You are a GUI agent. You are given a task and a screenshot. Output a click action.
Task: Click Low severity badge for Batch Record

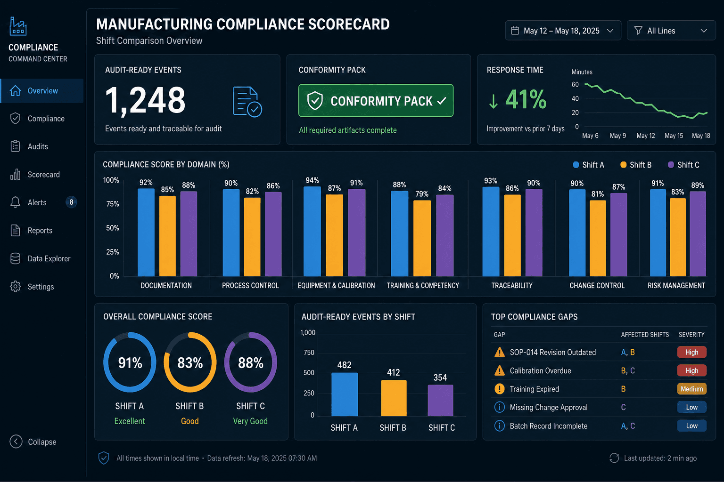(691, 426)
